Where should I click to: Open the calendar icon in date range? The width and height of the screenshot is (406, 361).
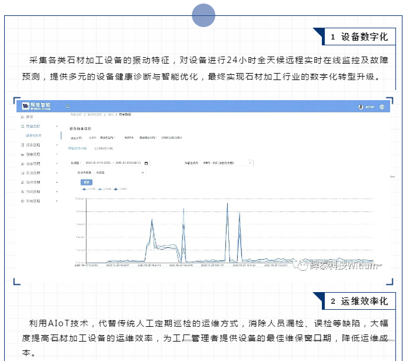point(146,163)
